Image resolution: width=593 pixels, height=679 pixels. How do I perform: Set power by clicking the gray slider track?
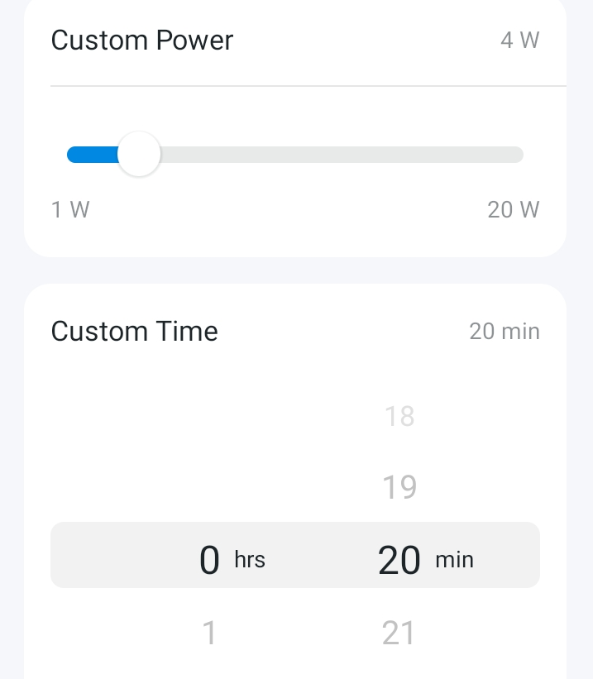(342, 155)
